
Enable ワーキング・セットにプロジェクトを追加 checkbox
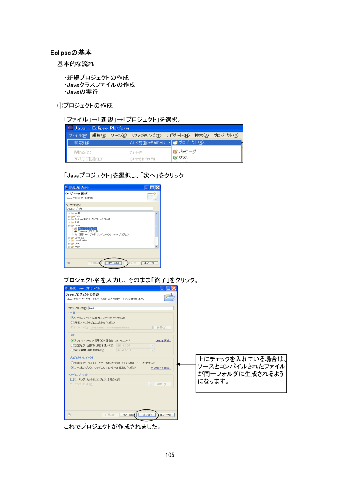(x=72, y=379)
